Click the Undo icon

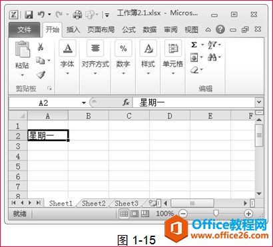pyautogui.click(x=41, y=15)
